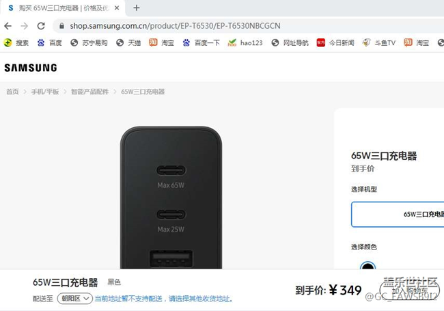444x311 pixels.
Task: Go to 首页 in breadcrumb
Action: click(x=12, y=92)
